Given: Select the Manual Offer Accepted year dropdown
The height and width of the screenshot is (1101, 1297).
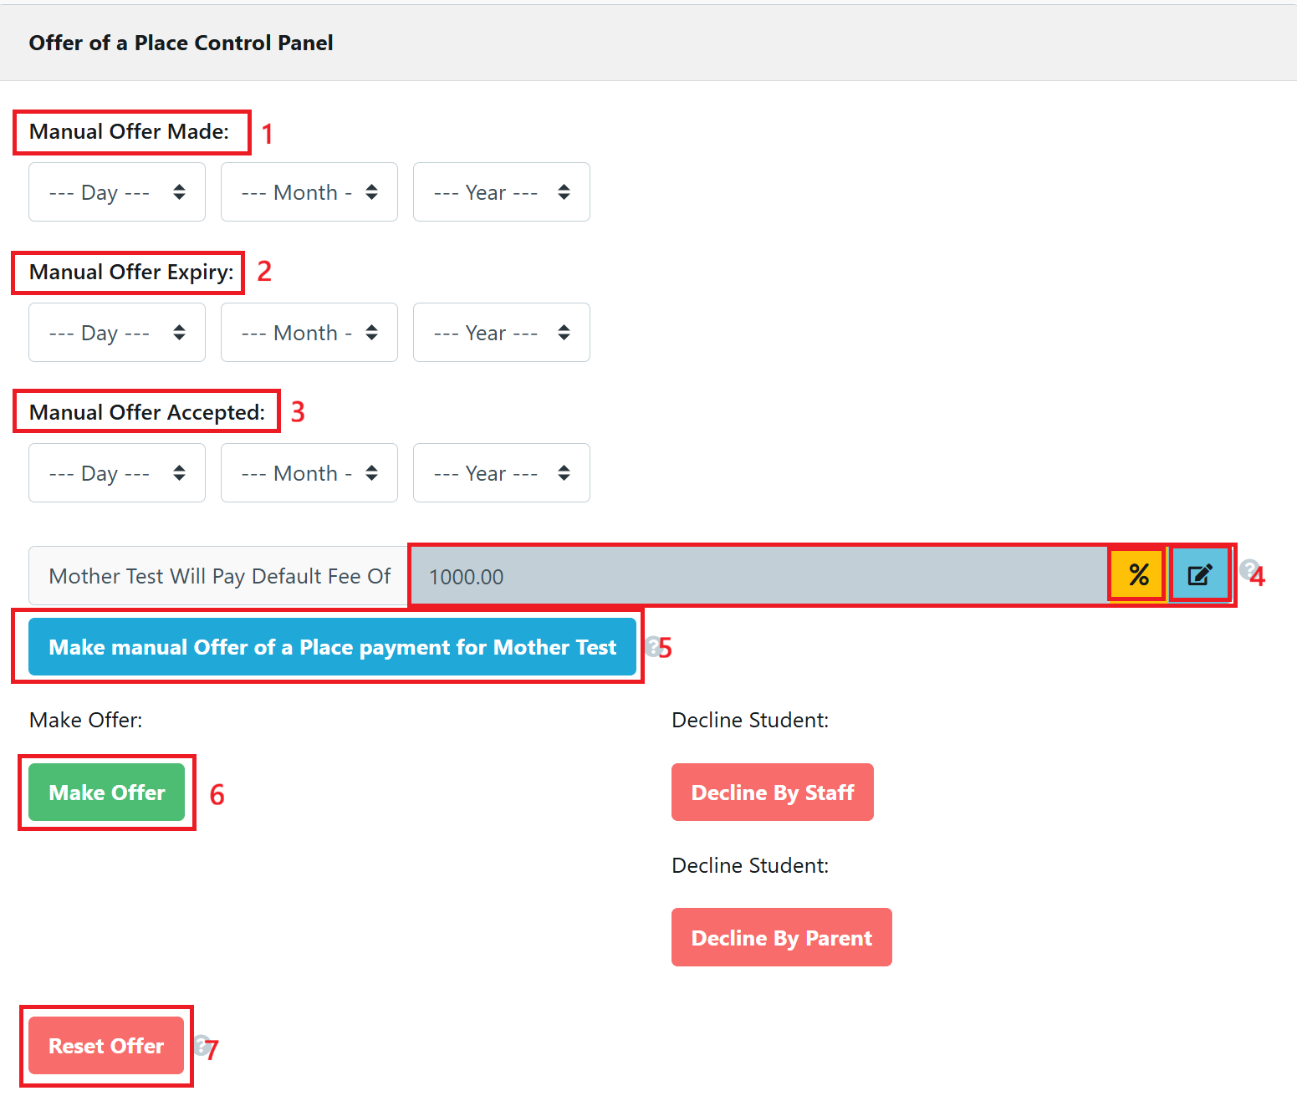Looking at the screenshot, I should click(x=502, y=473).
